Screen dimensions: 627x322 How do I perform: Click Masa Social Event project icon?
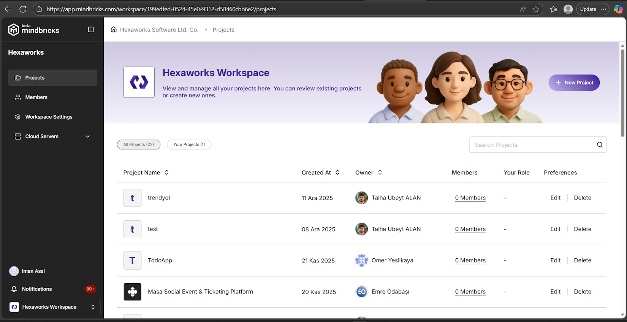(132, 292)
